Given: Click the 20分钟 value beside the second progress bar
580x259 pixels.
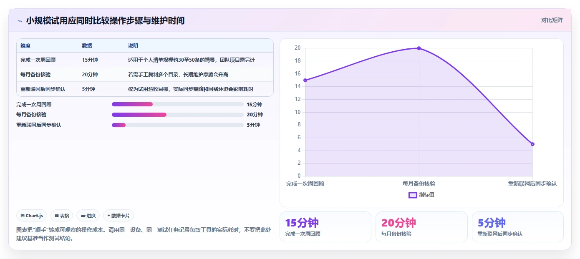Looking at the screenshot, I should (255, 115).
